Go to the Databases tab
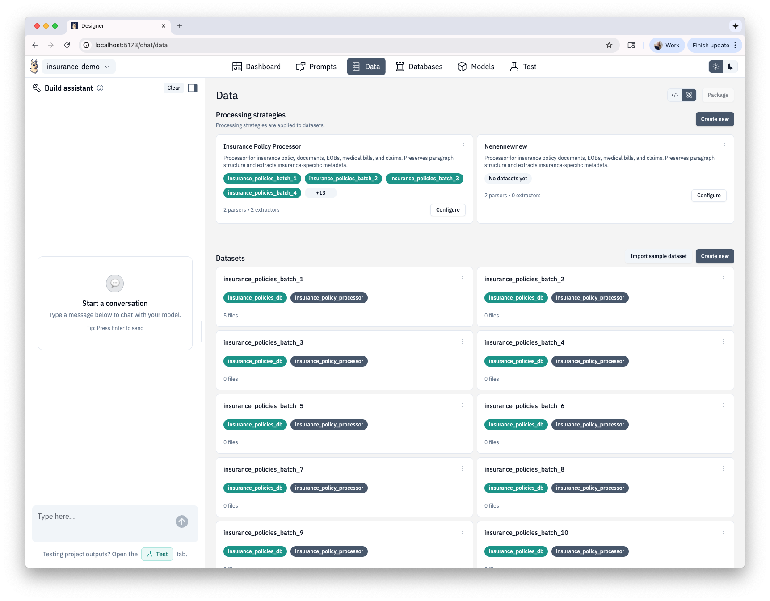The width and height of the screenshot is (770, 601). tap(419, 67)
